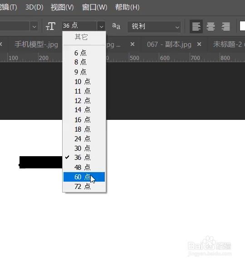Select right align text
Screen dimensions: 245x262
coord(225,26)
